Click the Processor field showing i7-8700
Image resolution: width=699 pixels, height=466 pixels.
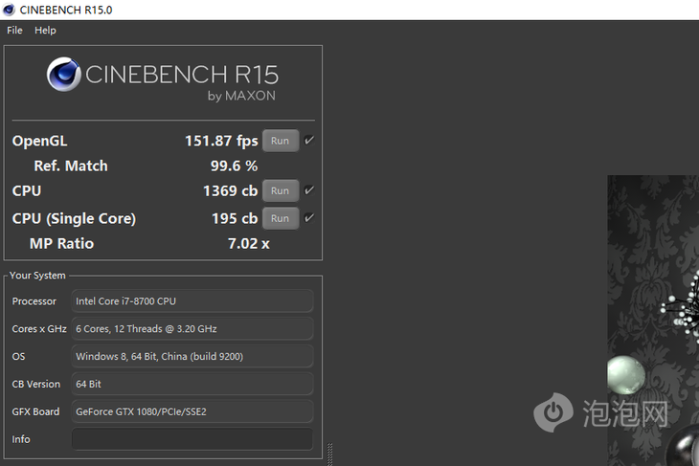point(192,301)
